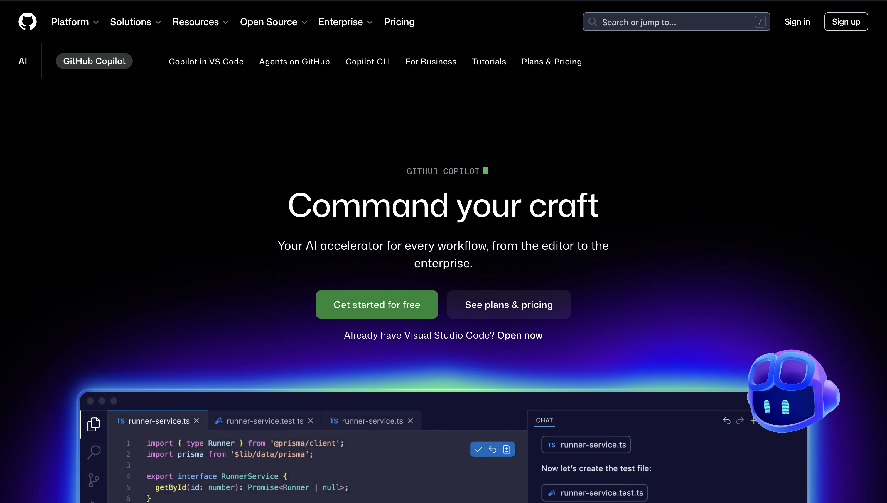This screenshot has height=503, width=887.
Task: Focus the Search or jump to field
Action: coord(676,22)
